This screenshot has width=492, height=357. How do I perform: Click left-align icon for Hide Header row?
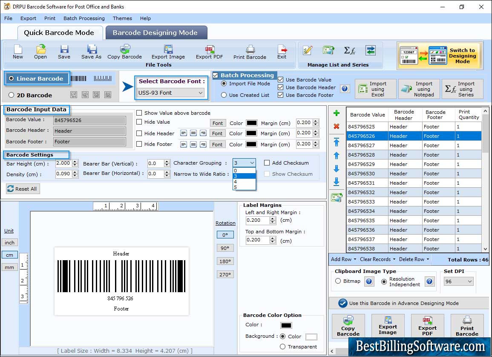[x=184, y=133]
